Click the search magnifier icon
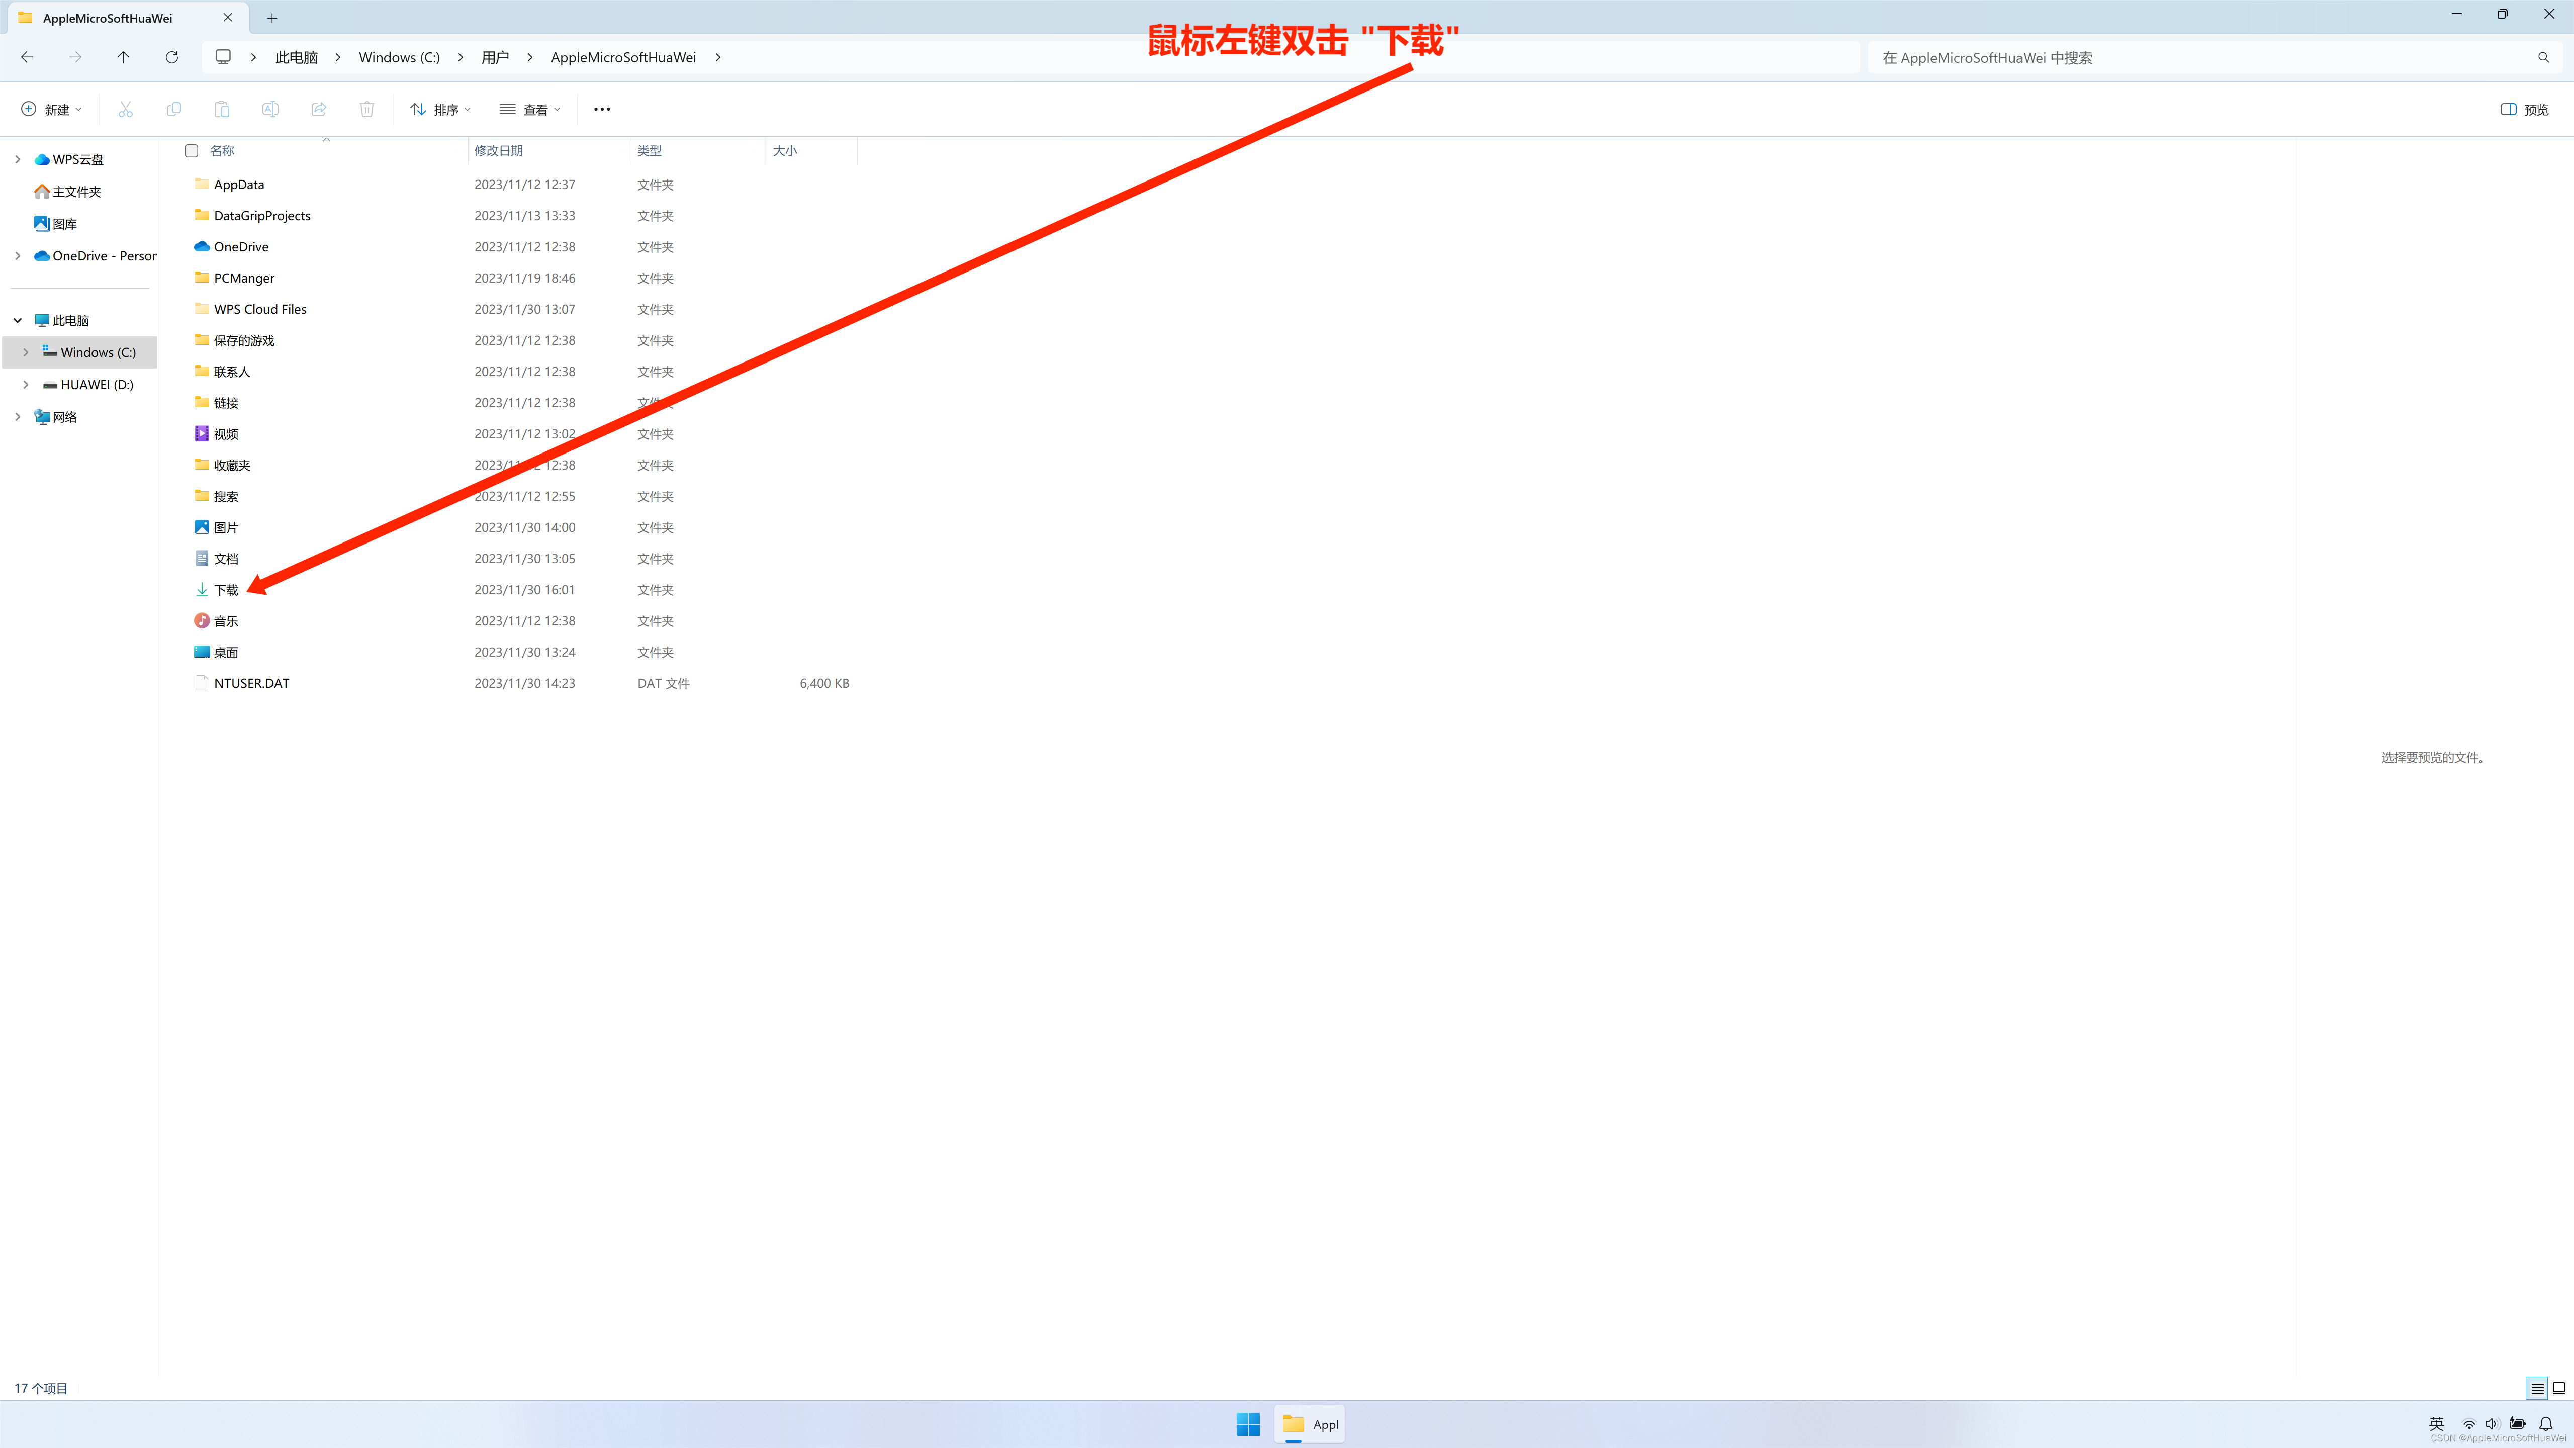The width and height of the screenshot is (2574, 1448). [x=2543, y=57]
